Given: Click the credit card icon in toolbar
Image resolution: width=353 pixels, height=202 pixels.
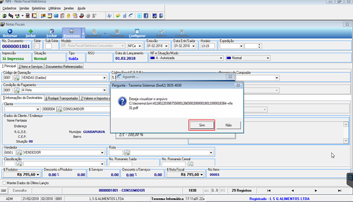Looking at the screenshot, I should click(x=56, y=16).
